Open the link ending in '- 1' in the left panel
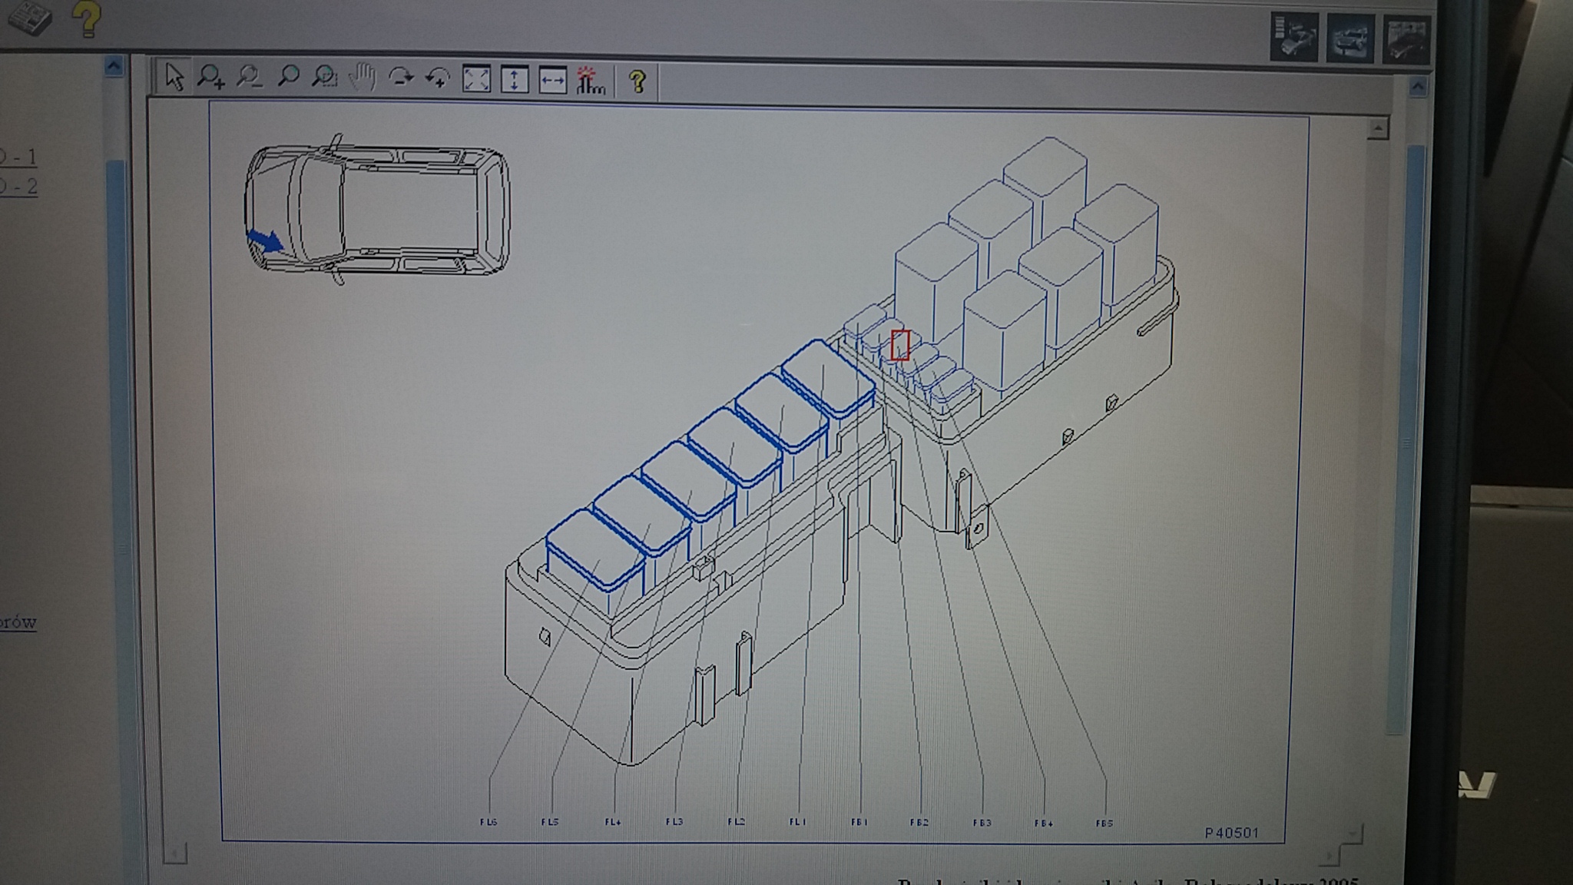This screenshot has height=885, width=1573. tap(18, 157)
